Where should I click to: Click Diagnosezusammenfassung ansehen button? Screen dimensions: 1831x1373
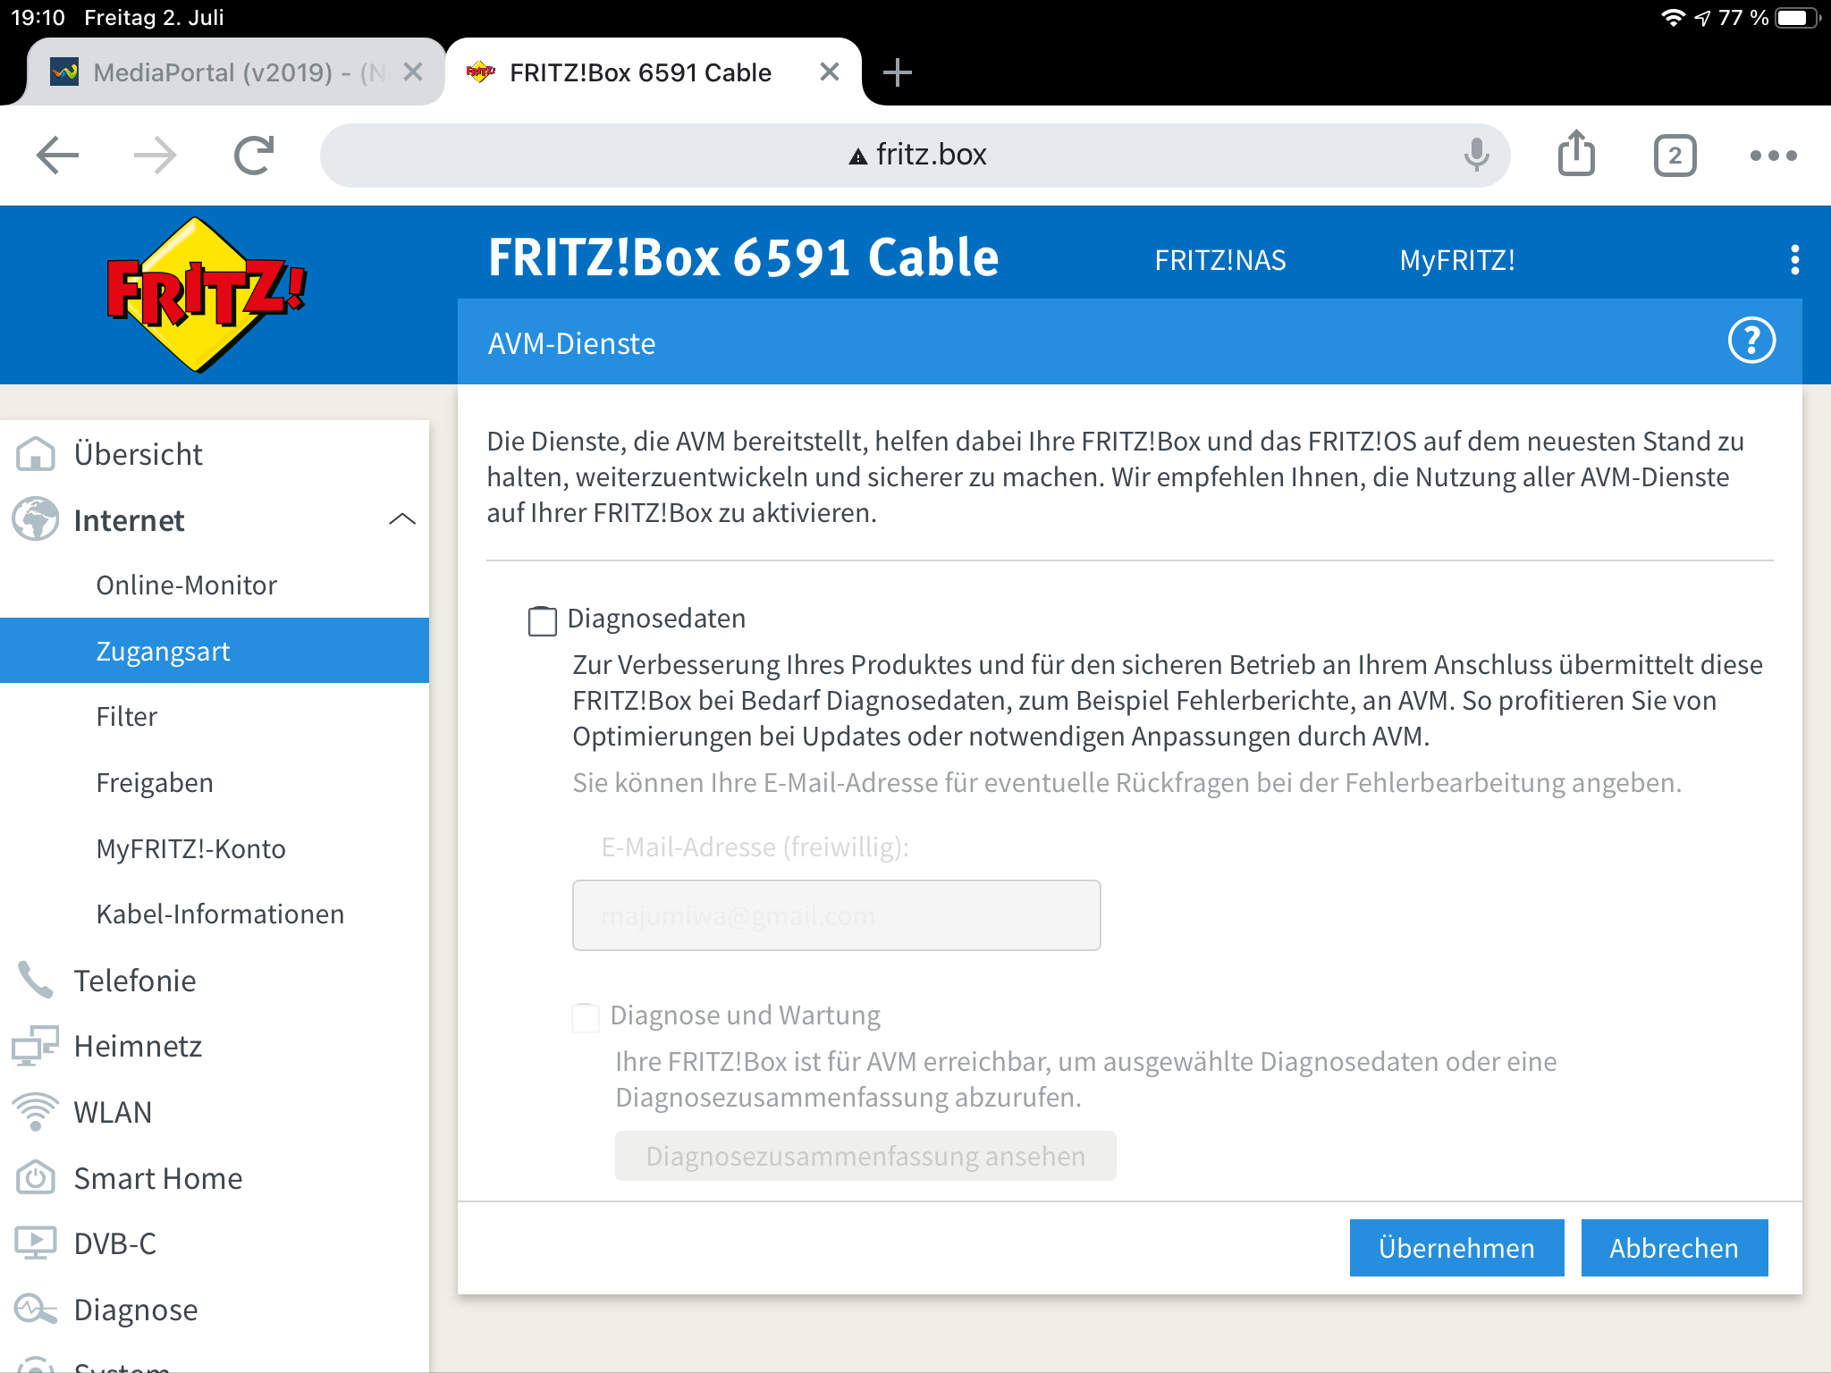point(865,1156)
